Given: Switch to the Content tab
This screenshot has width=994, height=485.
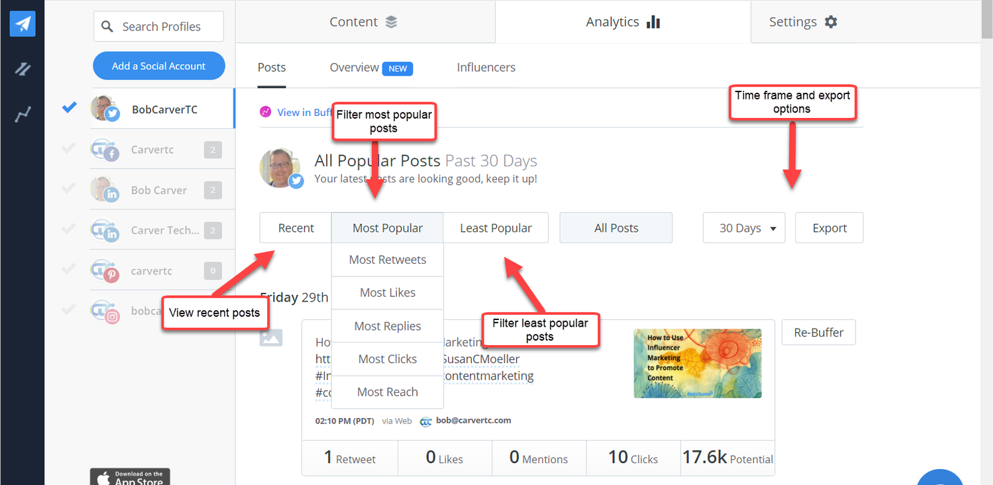Looking at the screenshot, I should tap(365, 22).
